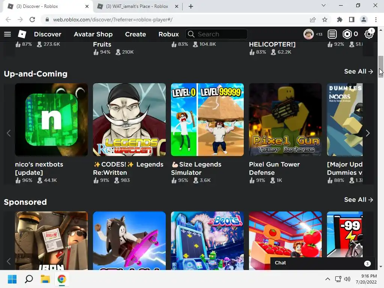
Task: Open the Roblox hamburger navigation menu
Action: pos(7,34)
